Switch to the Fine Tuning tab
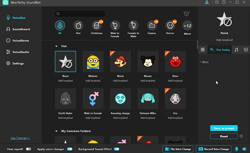Image resolution: width=250 pixels, height=153 pixels. pyautogui.click(x=220, y=50)
